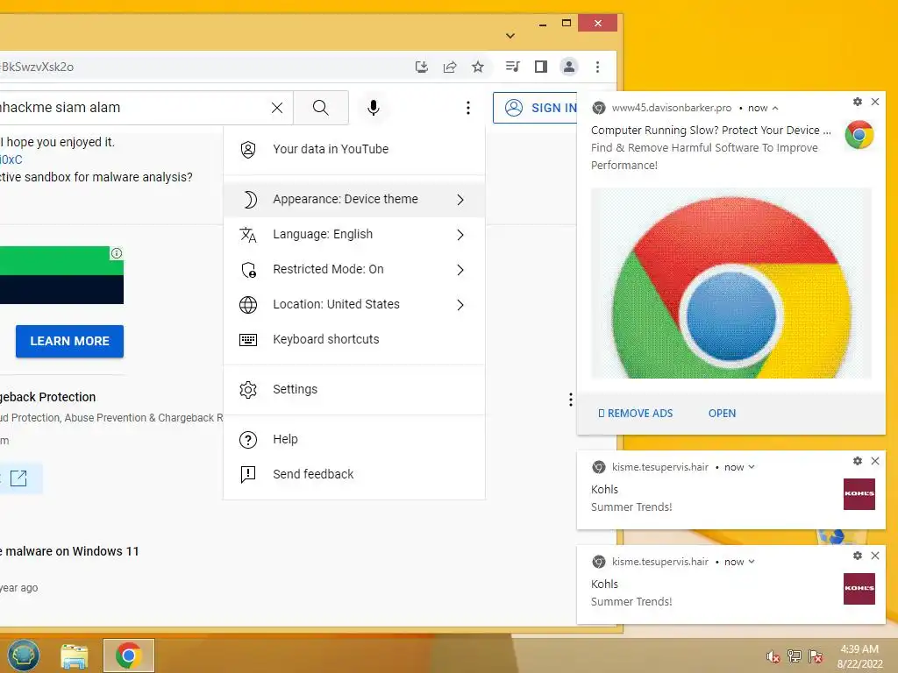This screenshot has width=898, height=673.
Task: Click Action Center flag tray icon
Action: [816, 655]
